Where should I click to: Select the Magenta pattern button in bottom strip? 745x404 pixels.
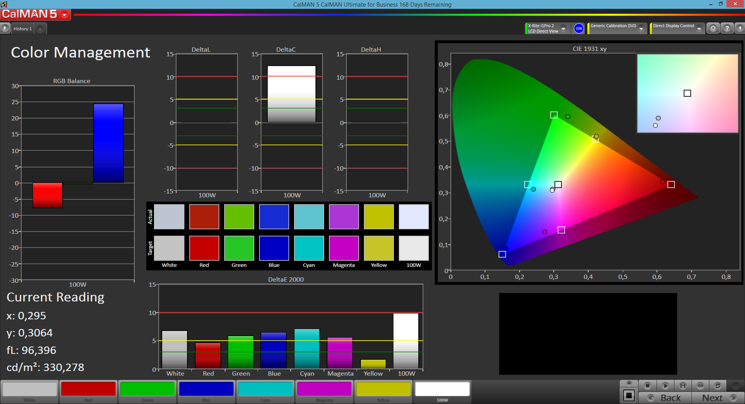[x=324, y=392]
